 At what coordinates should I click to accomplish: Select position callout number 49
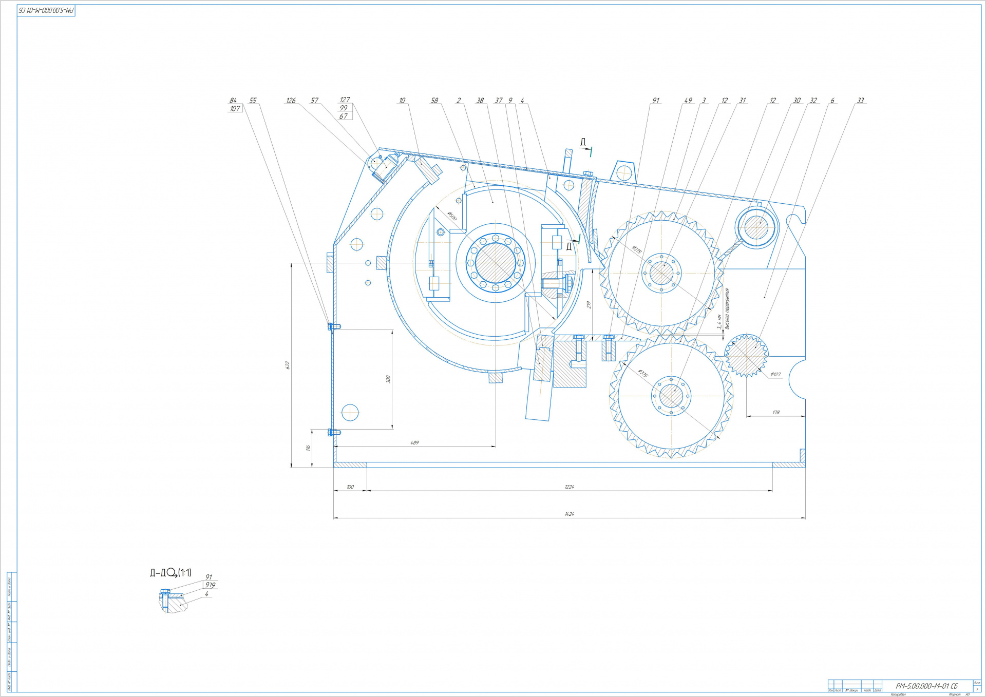click(x=688, y=101)
